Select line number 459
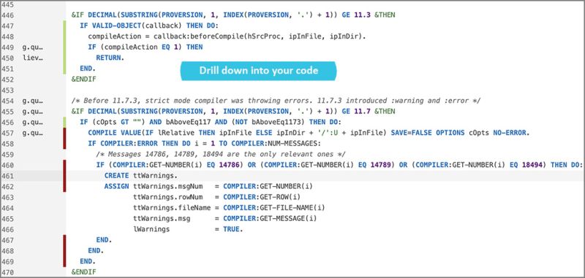The image size is (585, 278). (x=8, y=155)
